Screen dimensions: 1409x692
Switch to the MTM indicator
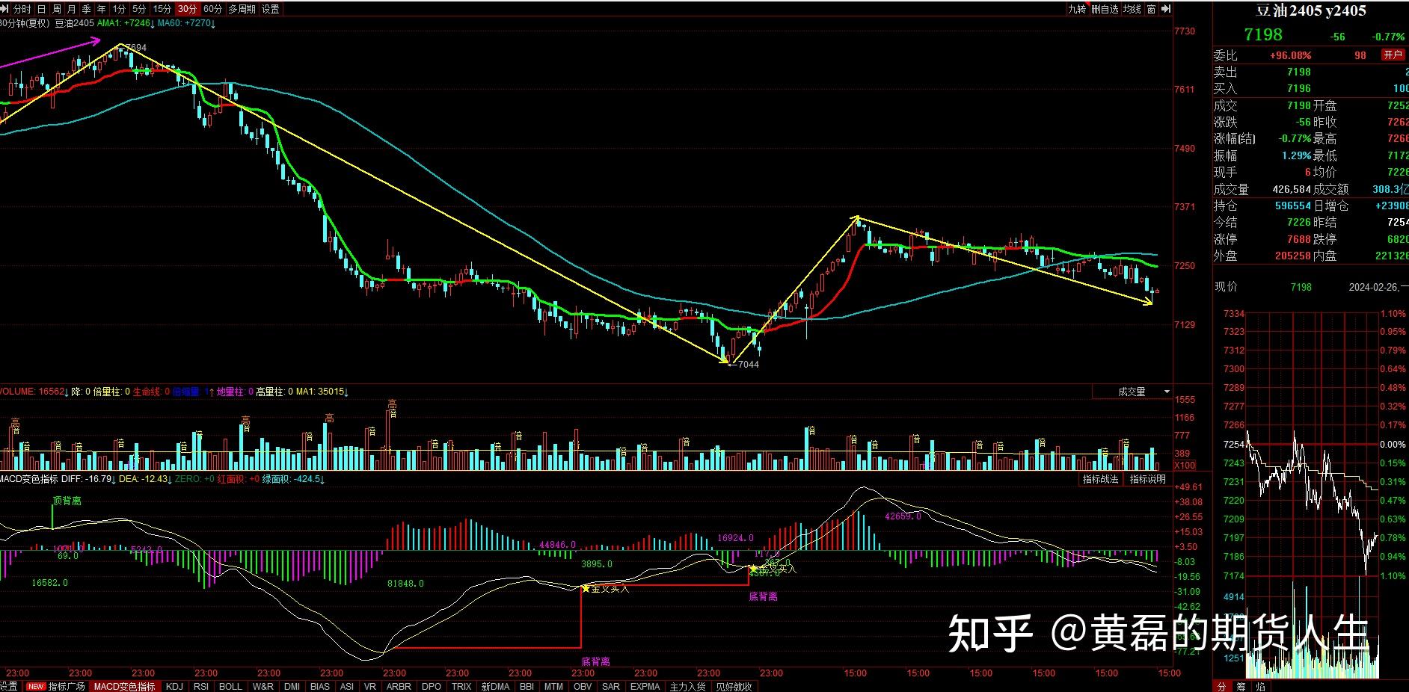point(553,686)
